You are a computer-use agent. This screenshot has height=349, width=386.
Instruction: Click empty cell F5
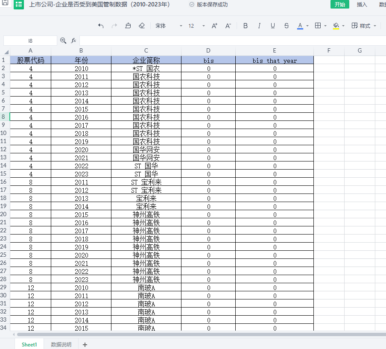(x=329, y=93)
